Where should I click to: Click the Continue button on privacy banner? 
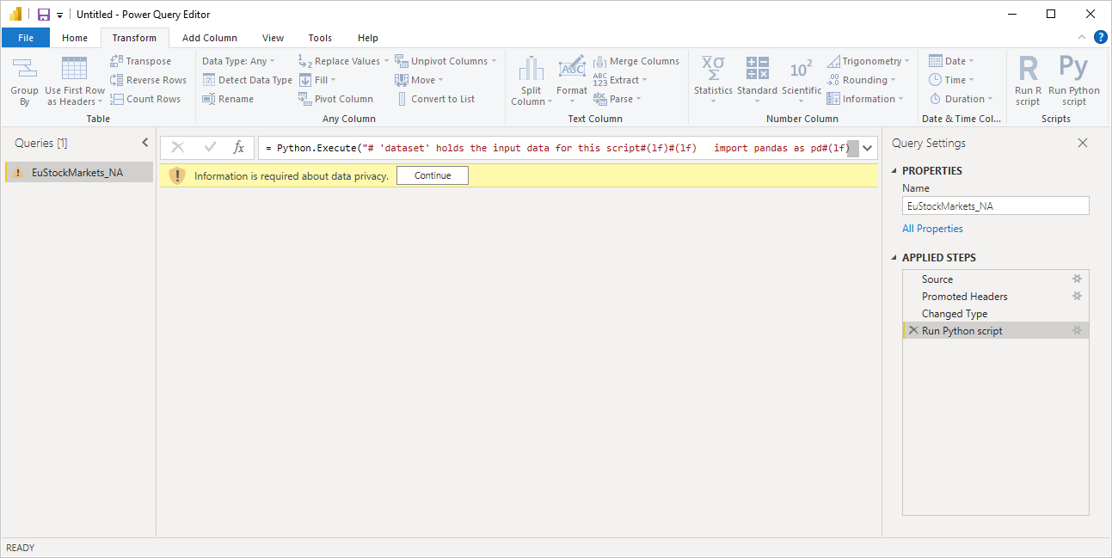click(x=432, y=175)
